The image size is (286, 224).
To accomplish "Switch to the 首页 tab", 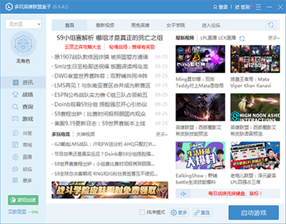I will pyautogui.click(x=69, y=25).
